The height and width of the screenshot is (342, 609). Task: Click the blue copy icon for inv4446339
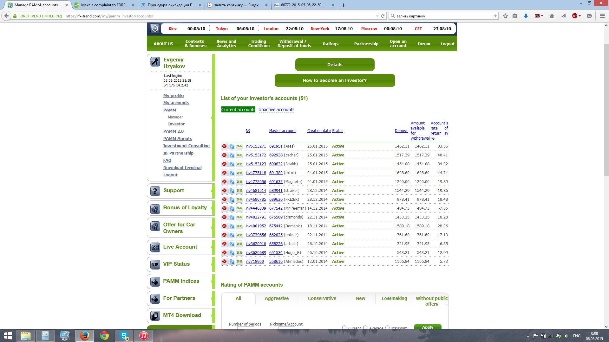(x=232, y=208)
